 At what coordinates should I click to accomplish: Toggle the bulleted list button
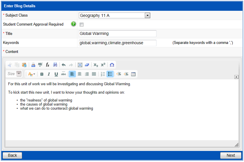[x=110, y=74]
